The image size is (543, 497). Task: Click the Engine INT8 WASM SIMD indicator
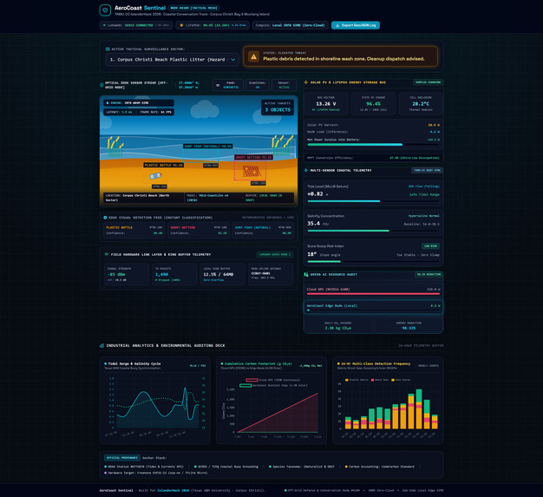tap(139, 103)
